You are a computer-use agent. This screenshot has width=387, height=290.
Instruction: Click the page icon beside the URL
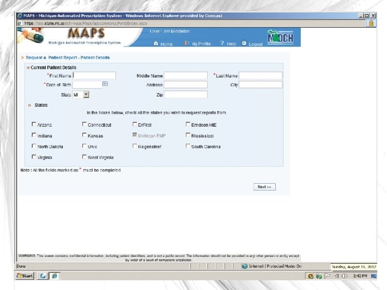[20, 23]
